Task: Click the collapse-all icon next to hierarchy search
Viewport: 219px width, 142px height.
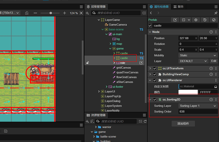Action: (144, 13)
